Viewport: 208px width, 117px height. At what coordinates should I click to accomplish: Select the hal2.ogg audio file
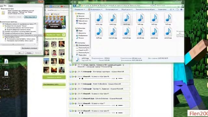pyautogui.click(x=154, y=19)
